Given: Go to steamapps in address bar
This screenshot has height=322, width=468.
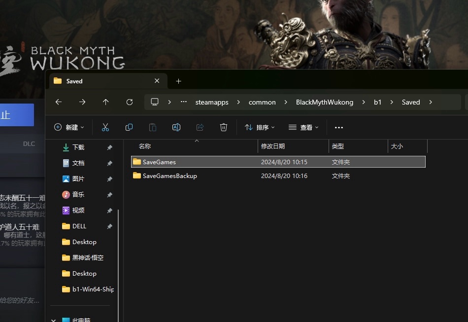Looking at the screenshot, I should 212,102.
